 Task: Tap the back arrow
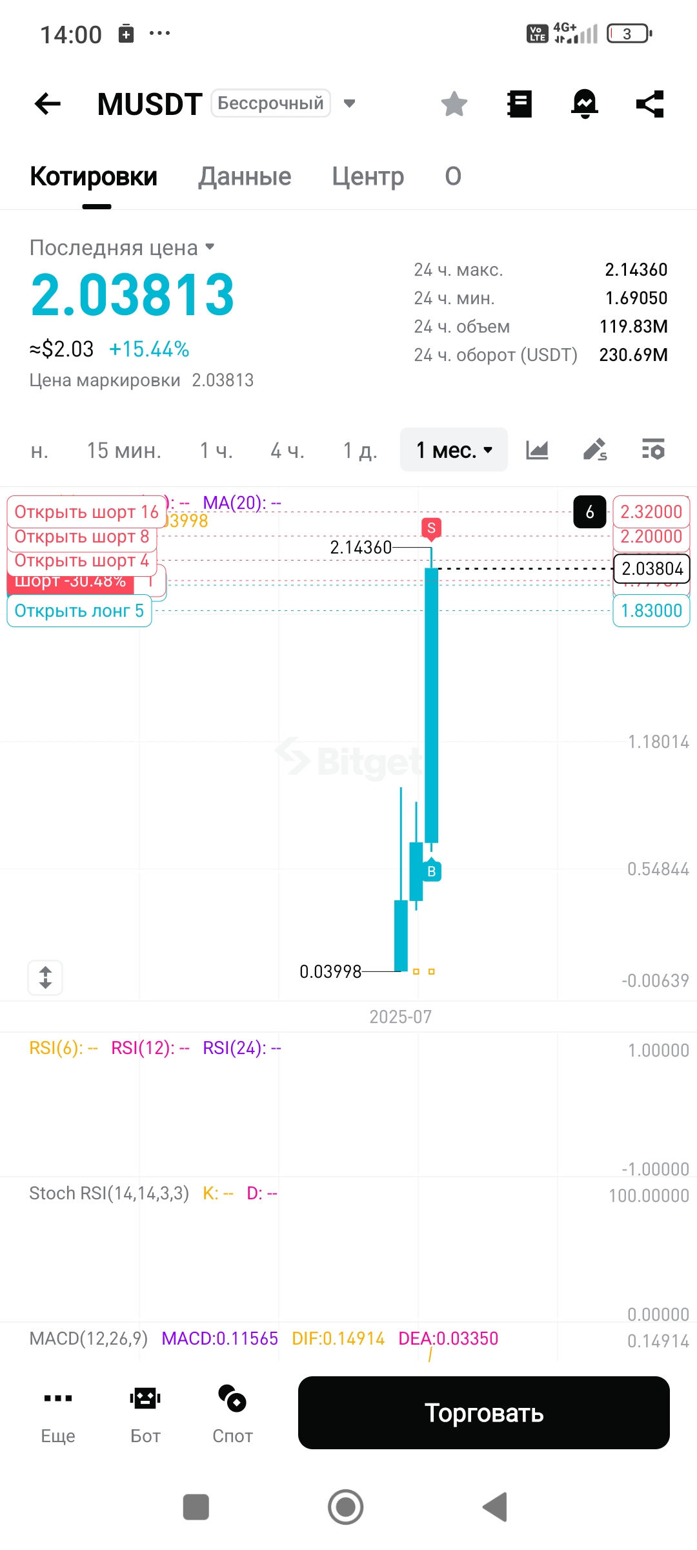point(48,103)
